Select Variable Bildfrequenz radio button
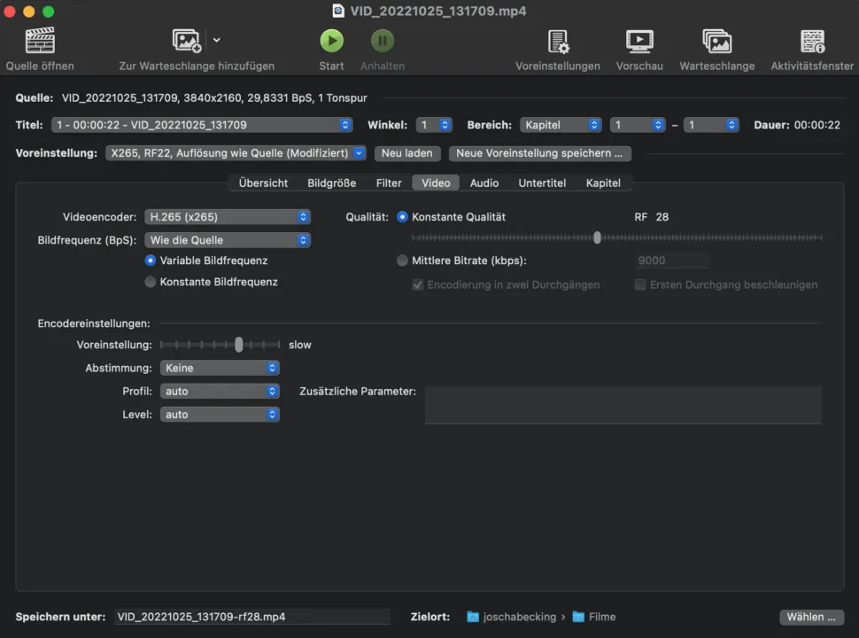This screenshot has height=638, width=859. 151,261
